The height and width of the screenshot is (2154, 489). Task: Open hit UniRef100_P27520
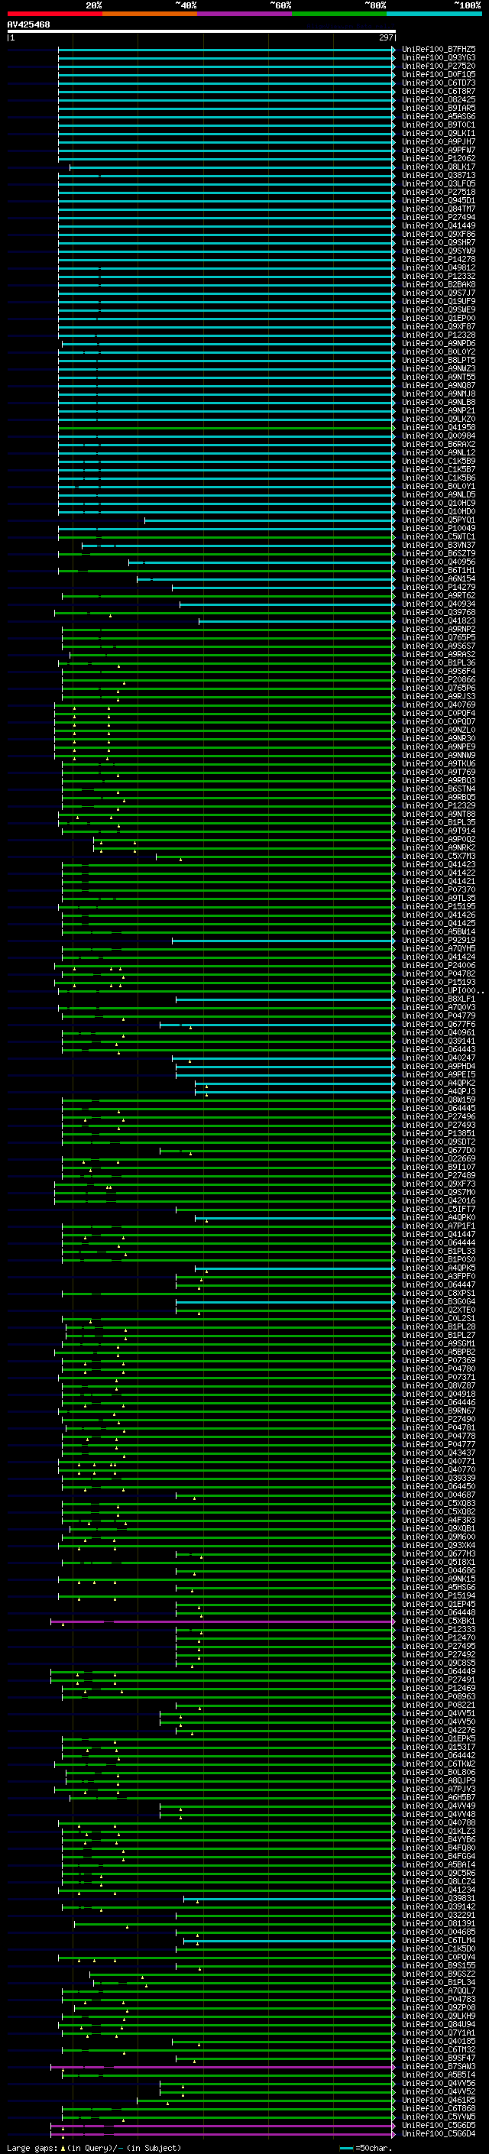pyautogui.click(x=438, y=66)
